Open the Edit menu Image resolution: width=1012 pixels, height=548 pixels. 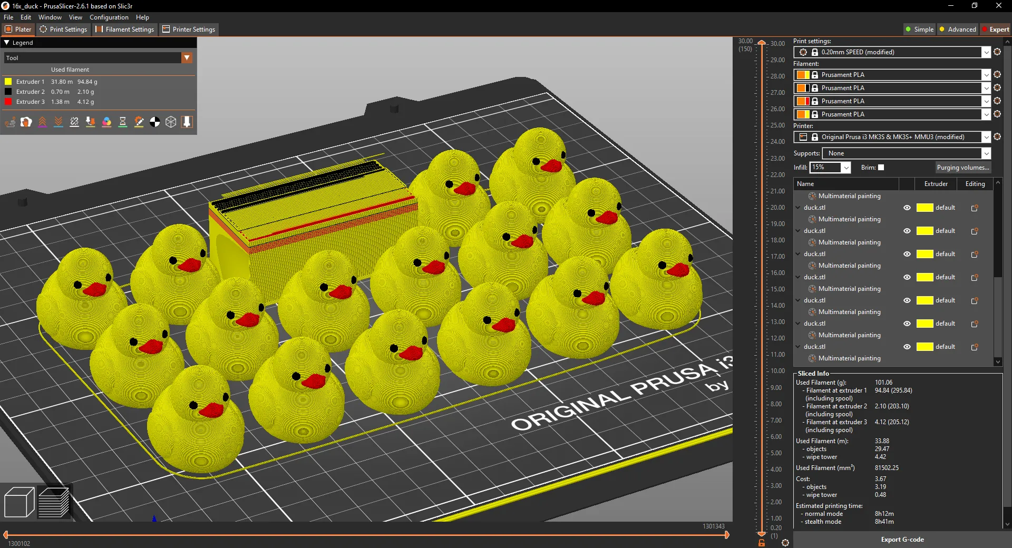(26, 17)
